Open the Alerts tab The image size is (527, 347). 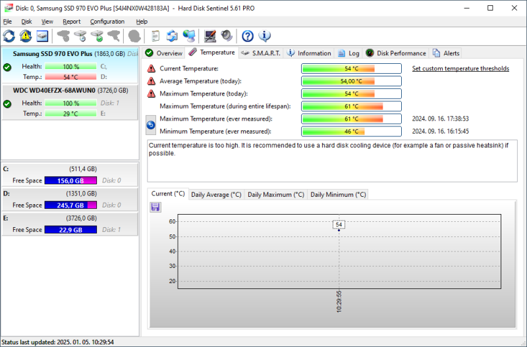(446, 53)
